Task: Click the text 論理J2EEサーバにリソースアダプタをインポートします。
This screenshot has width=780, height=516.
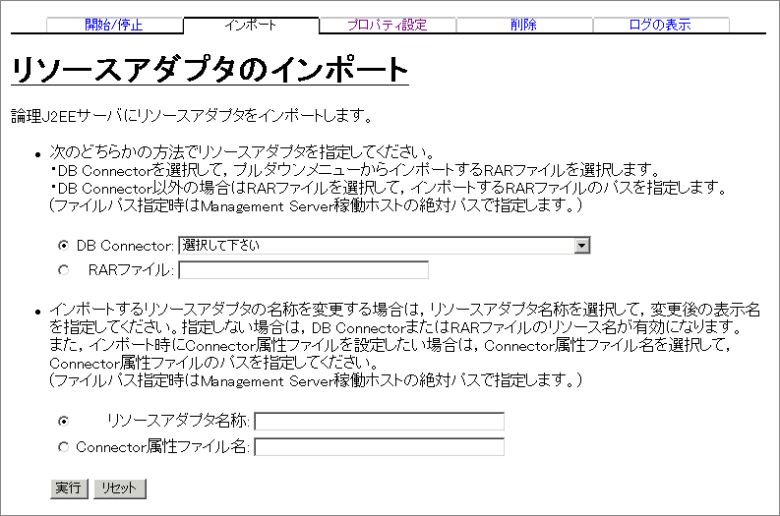Action: 192,116
